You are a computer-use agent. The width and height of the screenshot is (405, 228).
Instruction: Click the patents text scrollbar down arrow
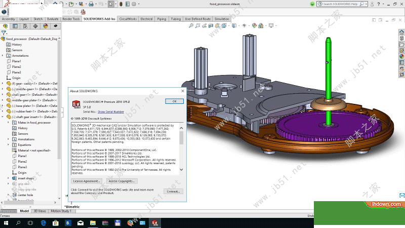click(x=181, y=170)
